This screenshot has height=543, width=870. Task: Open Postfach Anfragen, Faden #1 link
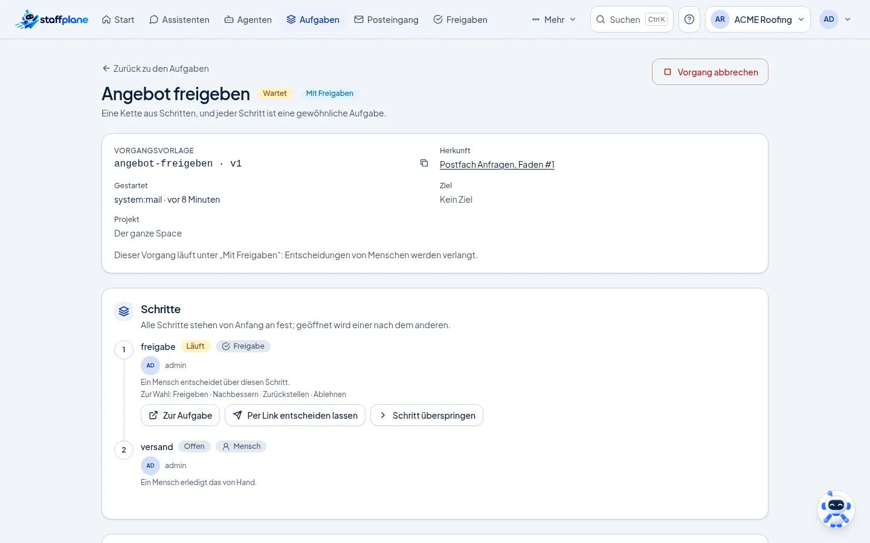tap(497, 164)
